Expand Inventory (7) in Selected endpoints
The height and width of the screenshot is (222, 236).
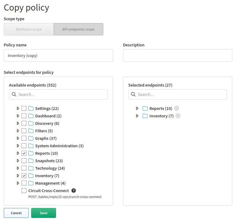137,116
